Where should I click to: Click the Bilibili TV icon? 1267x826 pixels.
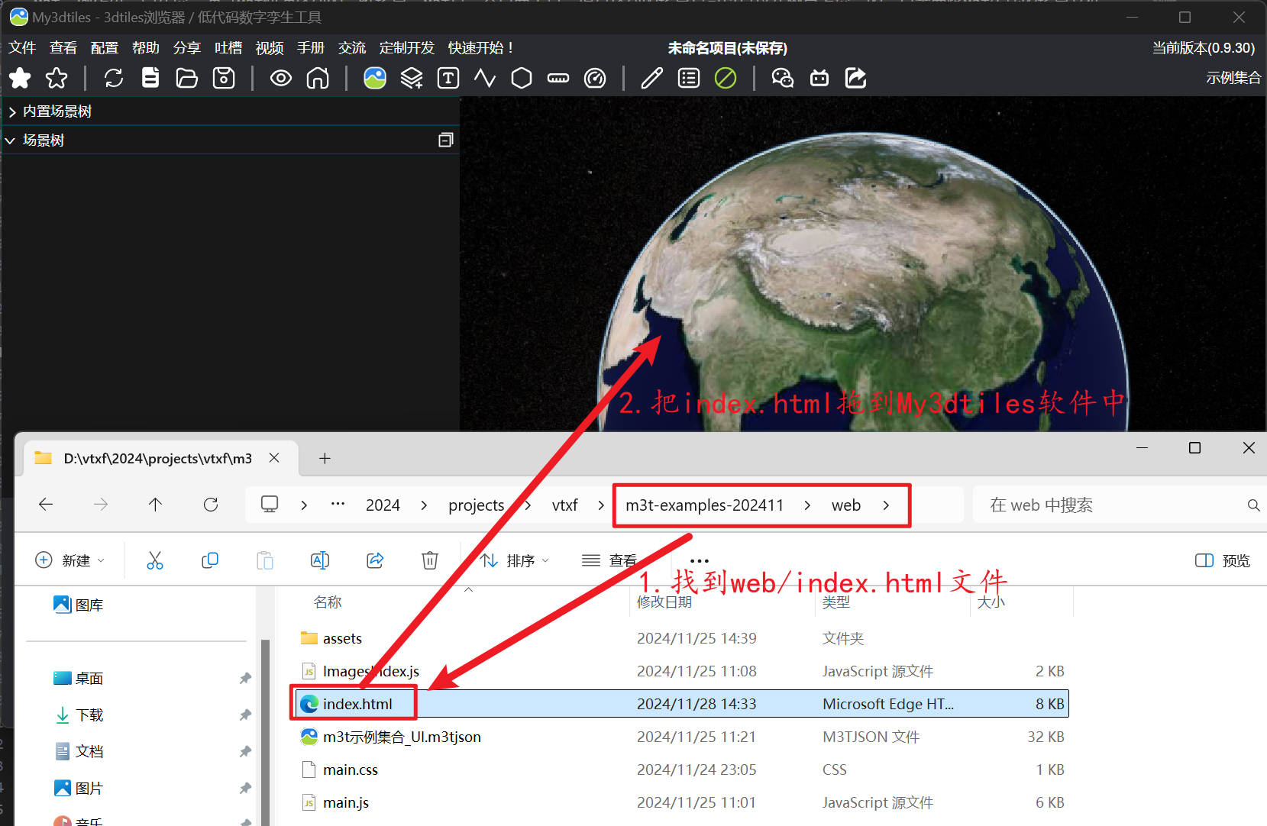[819, 78]
